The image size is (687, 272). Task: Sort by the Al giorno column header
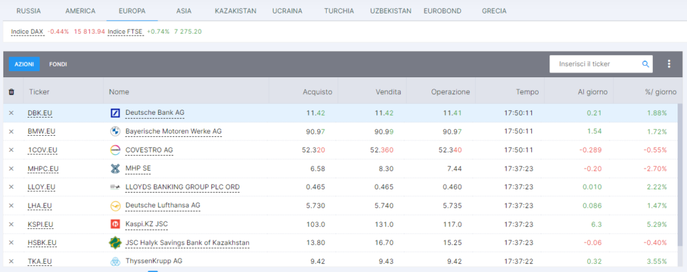click(x=593, y=92)
